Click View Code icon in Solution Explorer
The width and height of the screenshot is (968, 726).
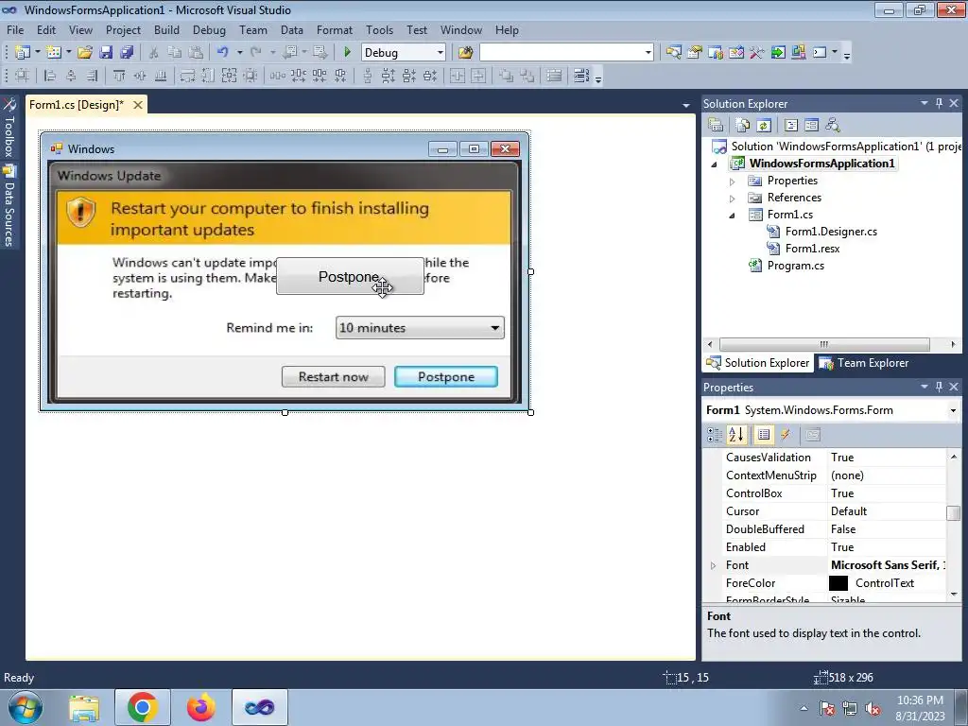pyautogui.click(x=791, y=126)
